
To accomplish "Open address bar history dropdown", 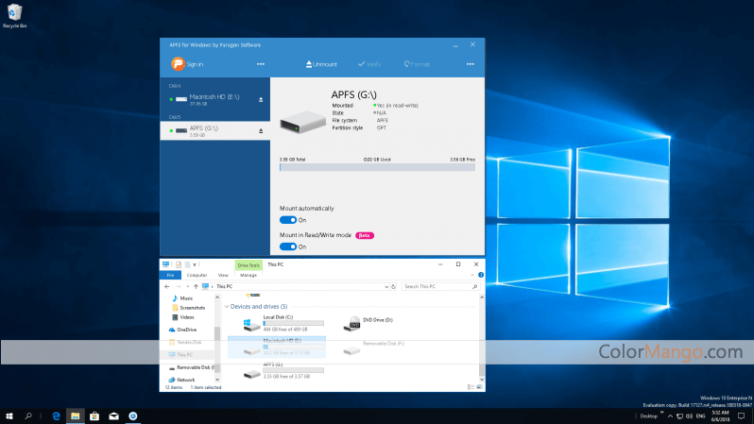I will (x=386, y=285).
